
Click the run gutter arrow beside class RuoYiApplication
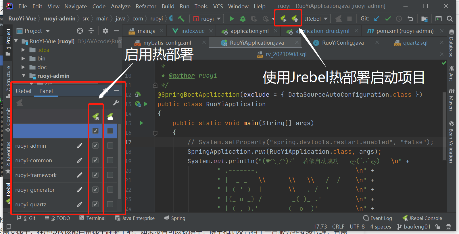[146, 104]
